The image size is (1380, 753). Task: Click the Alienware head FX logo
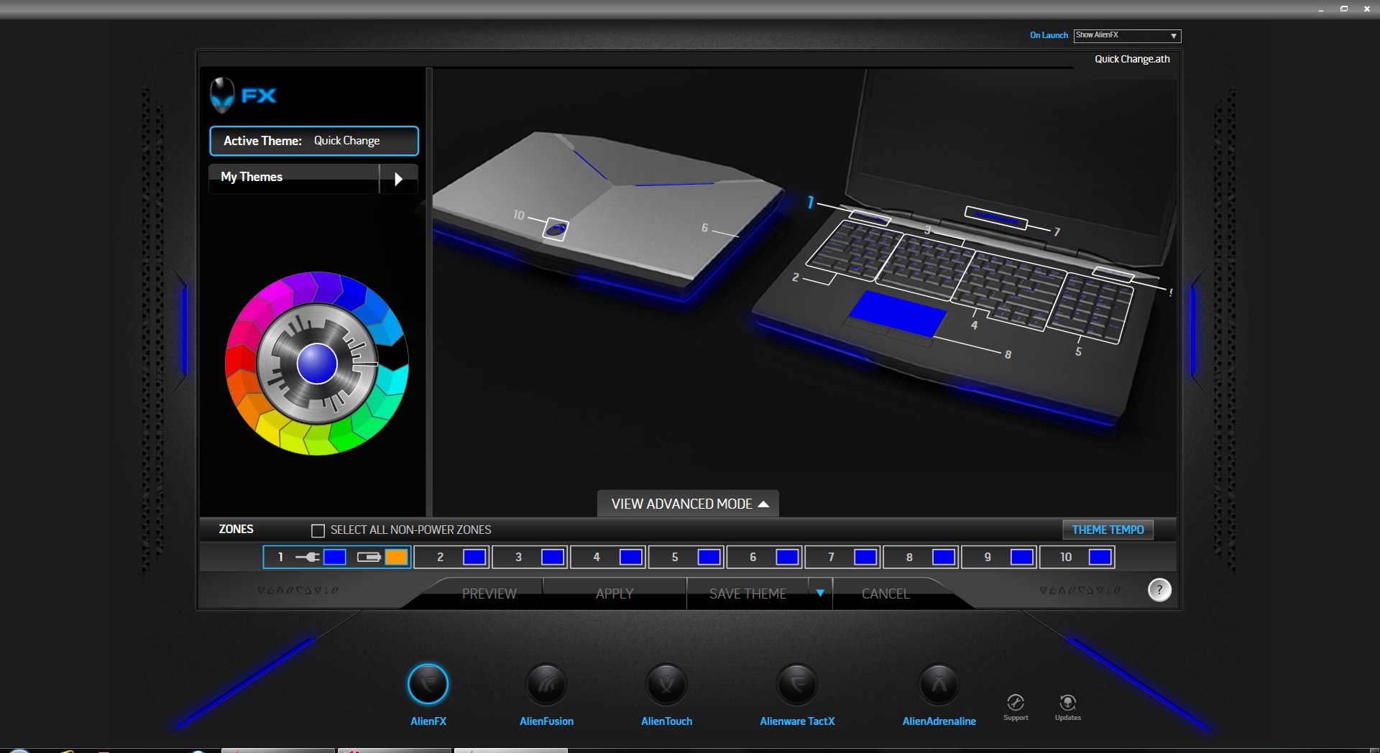243,95
